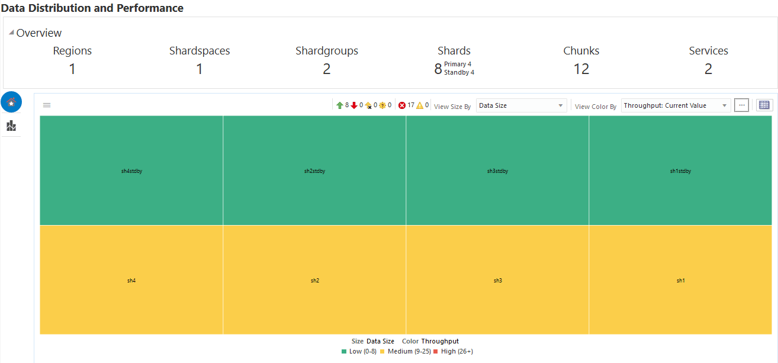This screenshot has width=778, height=363.
Task: Open the home tab in the sidebar
Action: [x=11, y=102]
